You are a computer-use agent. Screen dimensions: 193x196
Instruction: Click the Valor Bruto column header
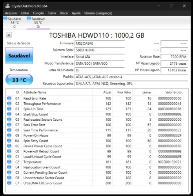click(x=168, y=92)
